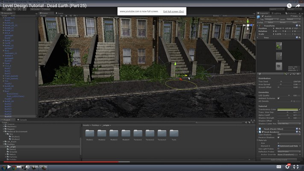304x171 pixels.
Task: Toggle 2D mode in Scene toolbar
Action: point(61,16)
